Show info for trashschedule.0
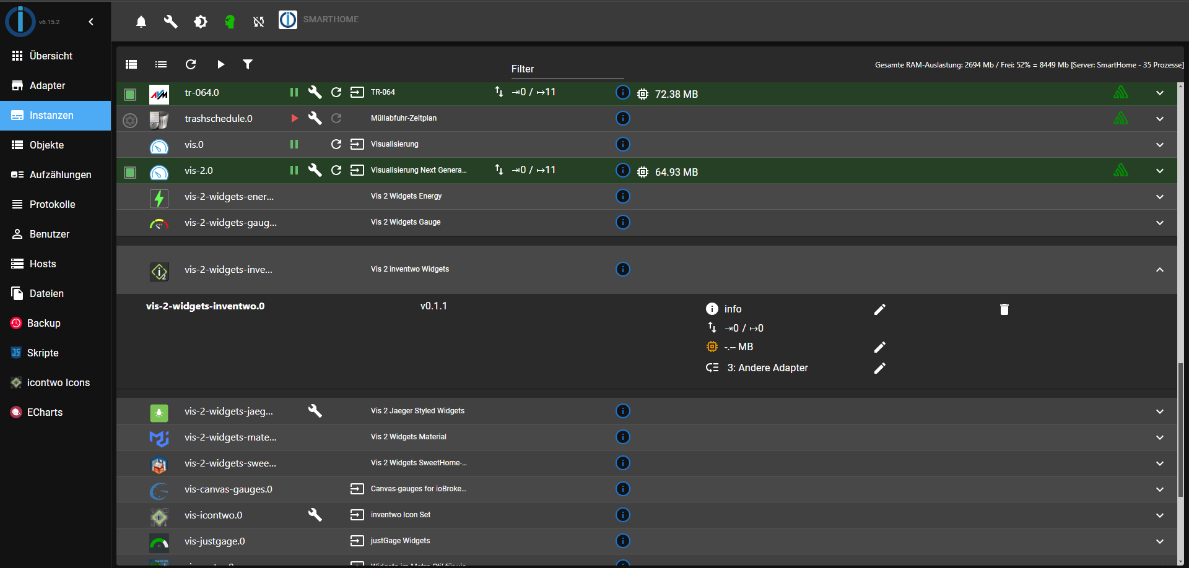Screen dimensions: 1189x568 623,118
